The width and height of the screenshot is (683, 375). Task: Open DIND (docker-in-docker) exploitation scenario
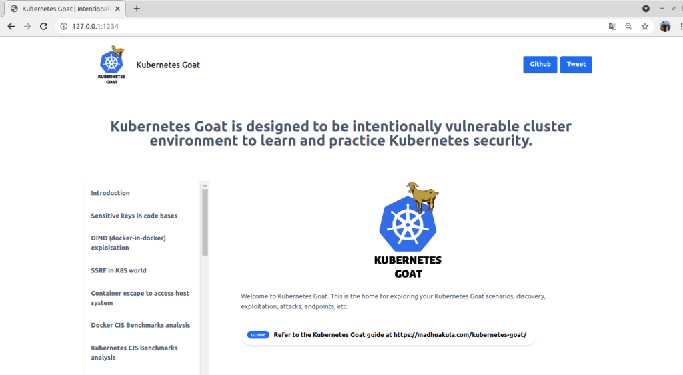pos(128,243)
